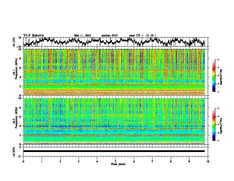Click the black ch.3 signal bar
The image size is (234, 181).
pos(114,151)
